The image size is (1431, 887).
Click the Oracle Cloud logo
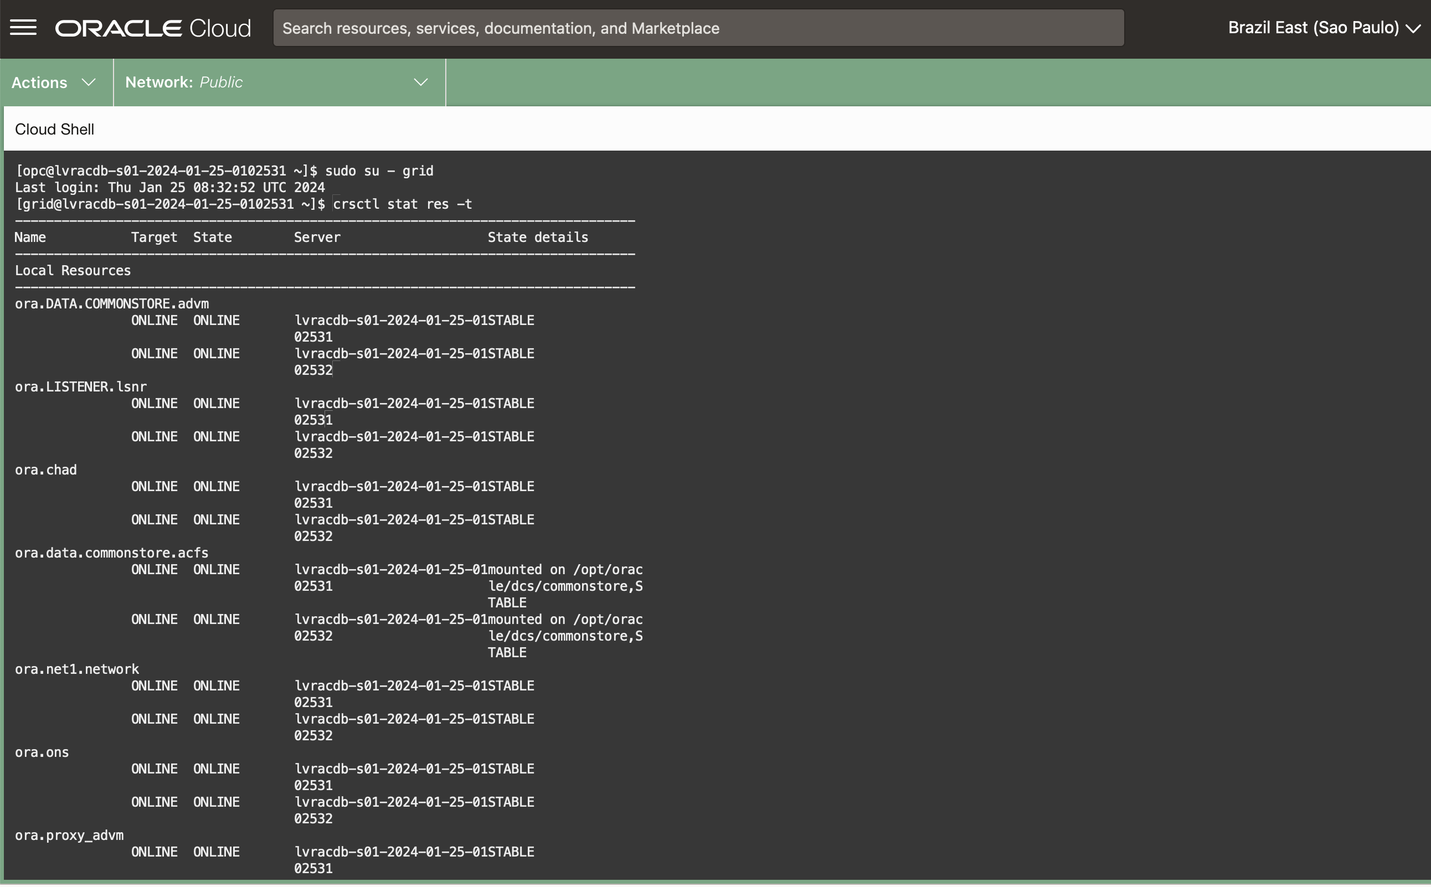tap(152, 28)
